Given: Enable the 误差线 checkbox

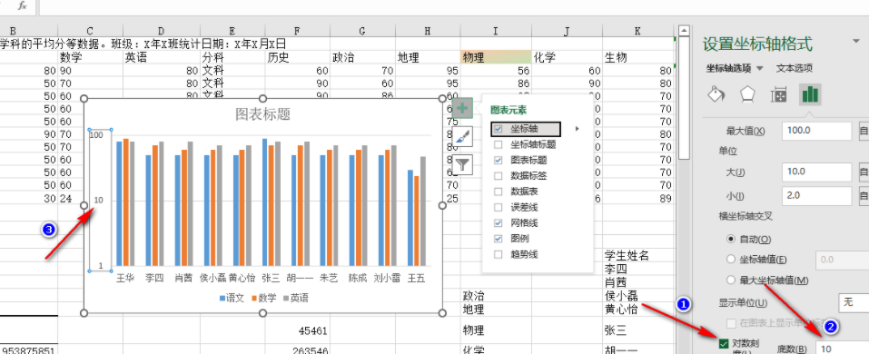Looking at the screenshot, I should tap(499, 207).
